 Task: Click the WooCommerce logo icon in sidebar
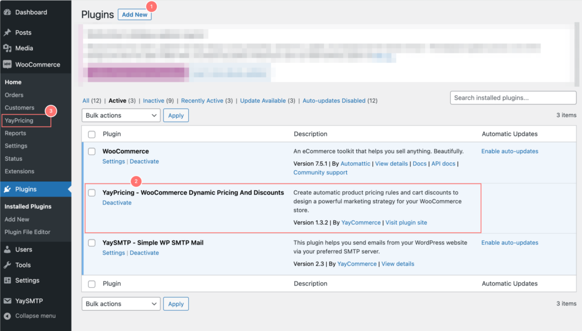[x=7, y=64]
